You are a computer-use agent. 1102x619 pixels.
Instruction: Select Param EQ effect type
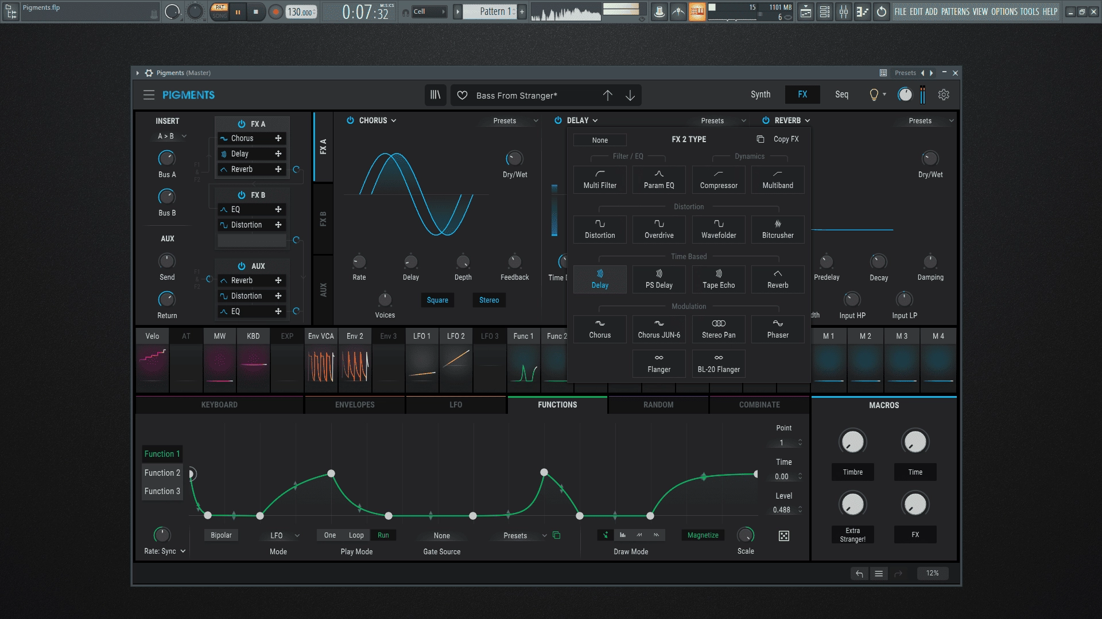click(x=659, y=179)
